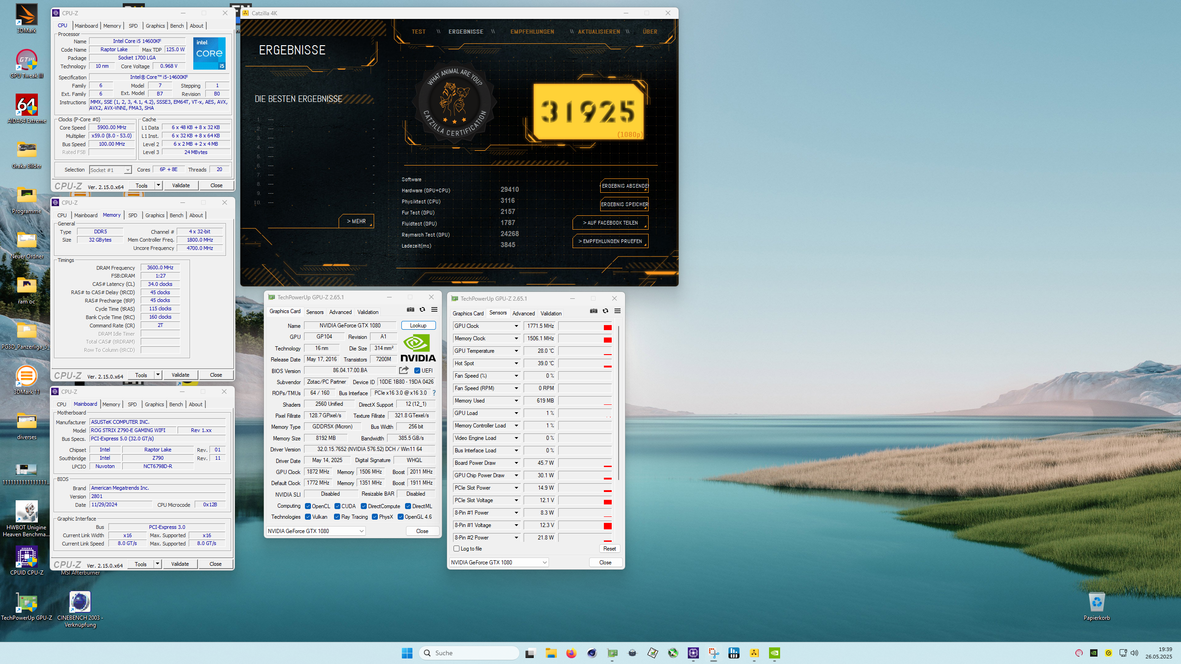Image resolution: width=1181 pixels, height=664 pixels.
Task: Toggle the UEFI checkbox
Action: pos(417,371)
